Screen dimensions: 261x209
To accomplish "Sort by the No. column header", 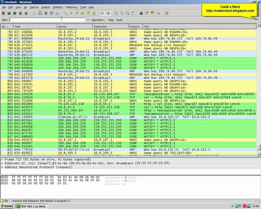I will point(7,26).
